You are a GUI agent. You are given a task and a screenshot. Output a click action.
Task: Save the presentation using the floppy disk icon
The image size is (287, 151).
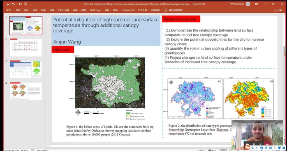(x=8, y=4)
